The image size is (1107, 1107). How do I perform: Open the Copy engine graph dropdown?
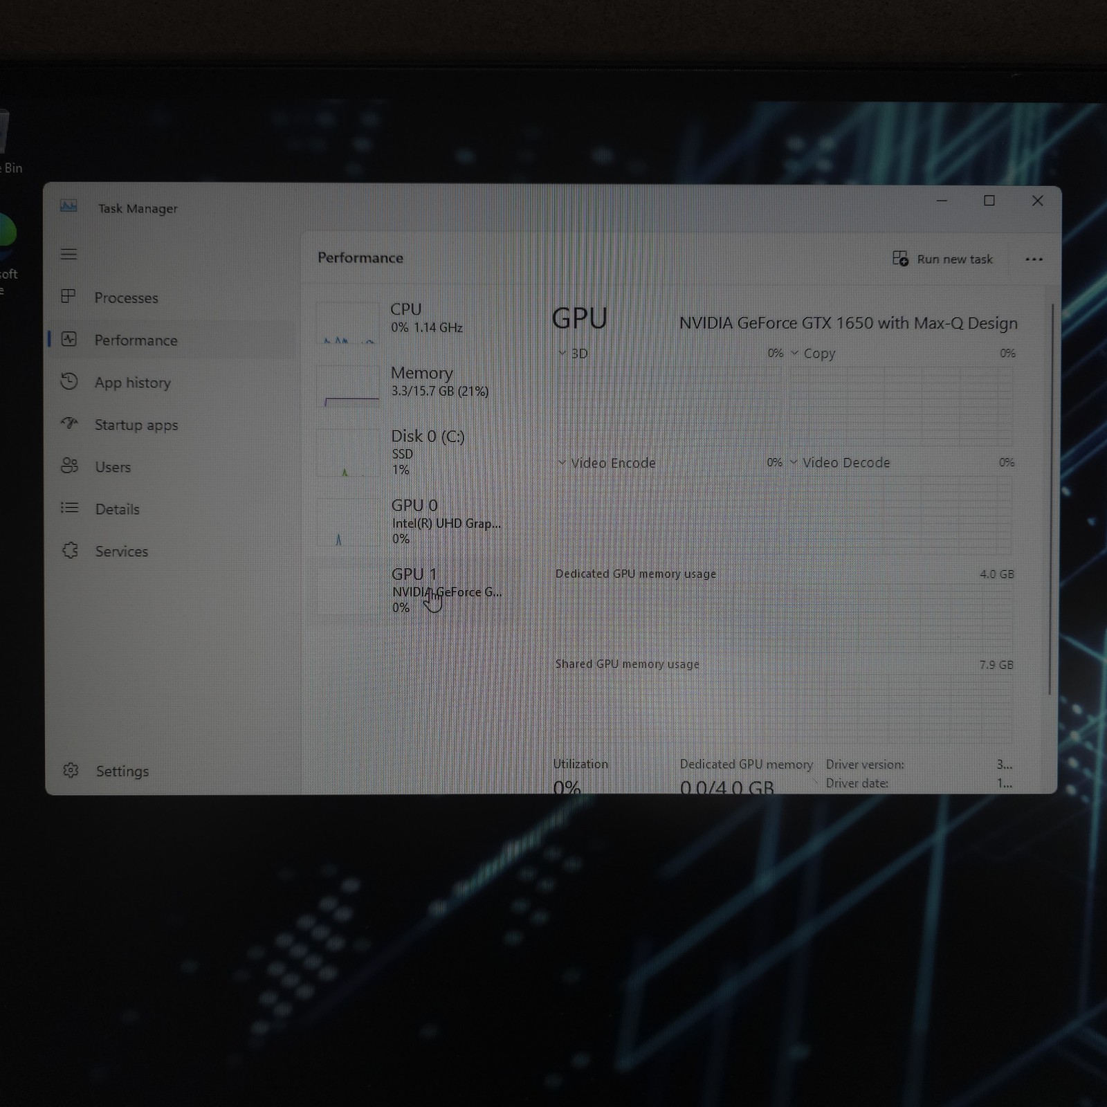coord(813,354)
